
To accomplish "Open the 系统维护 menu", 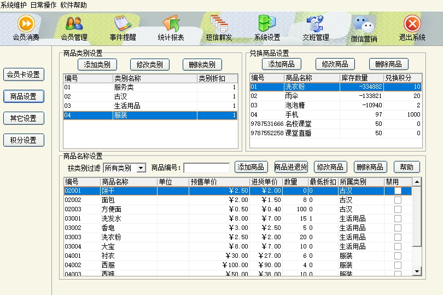I will coord(13,4).
